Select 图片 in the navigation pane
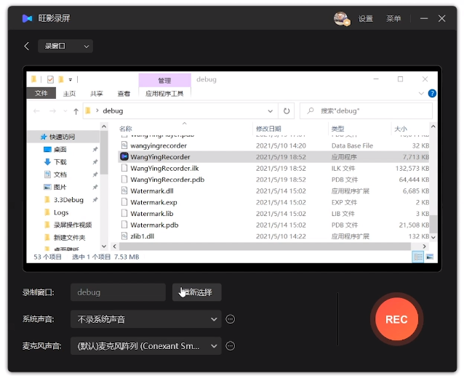This screenshot has width=464, height=381. point(60,188)
